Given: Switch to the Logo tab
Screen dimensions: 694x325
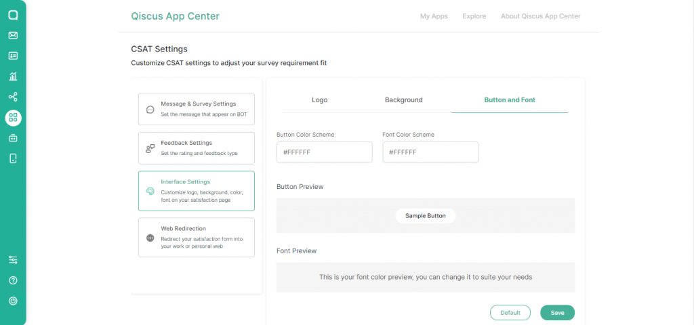Looking at the screenshot, I should [x=319, y=100].
